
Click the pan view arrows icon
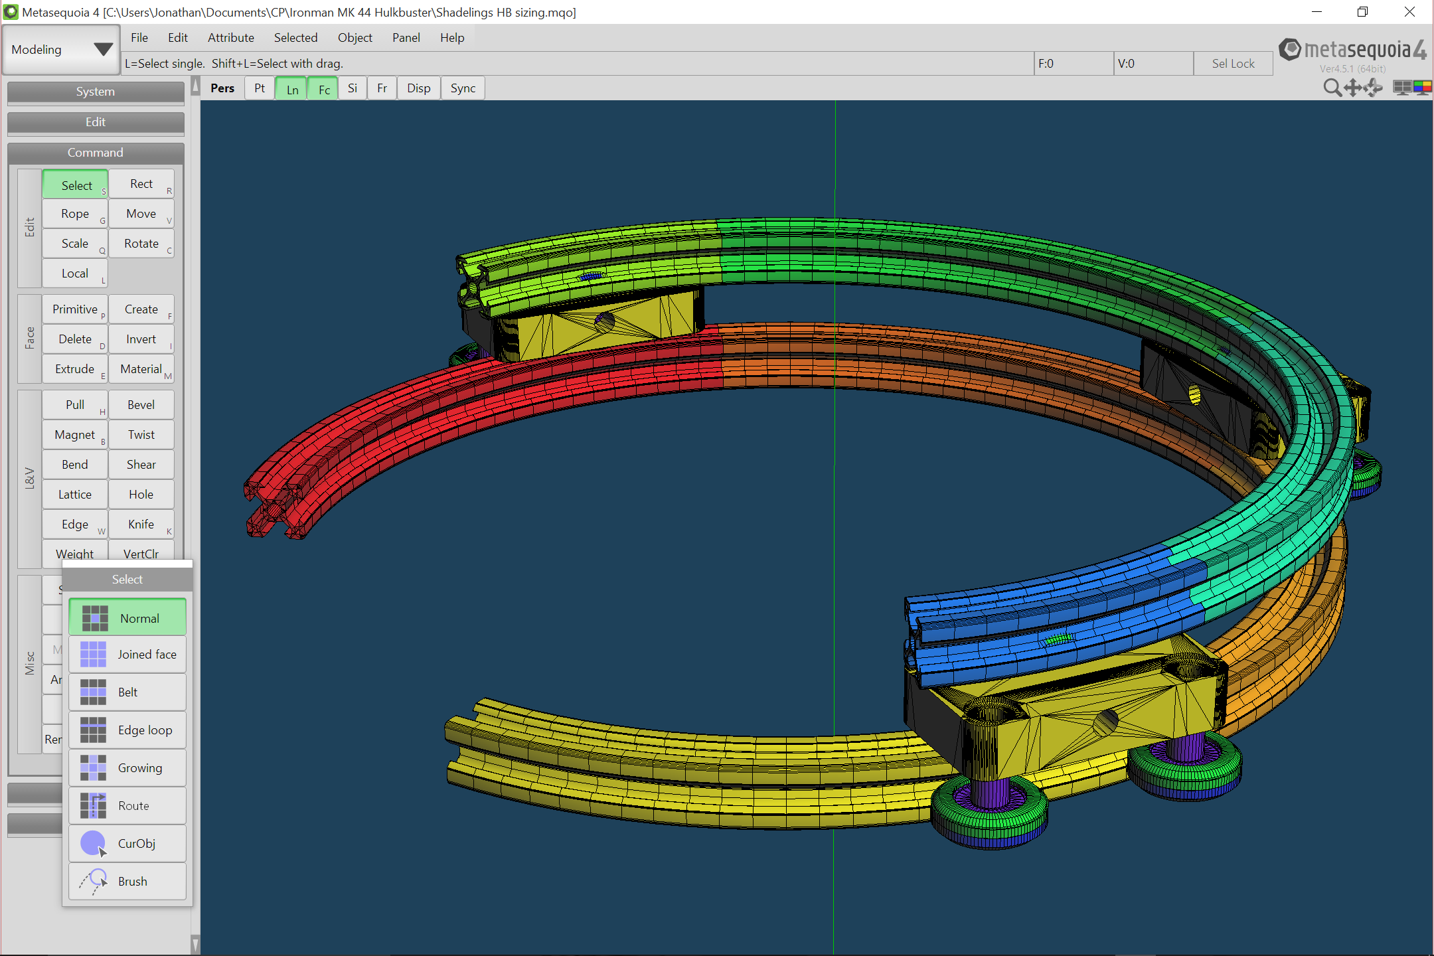[1352, 88]
